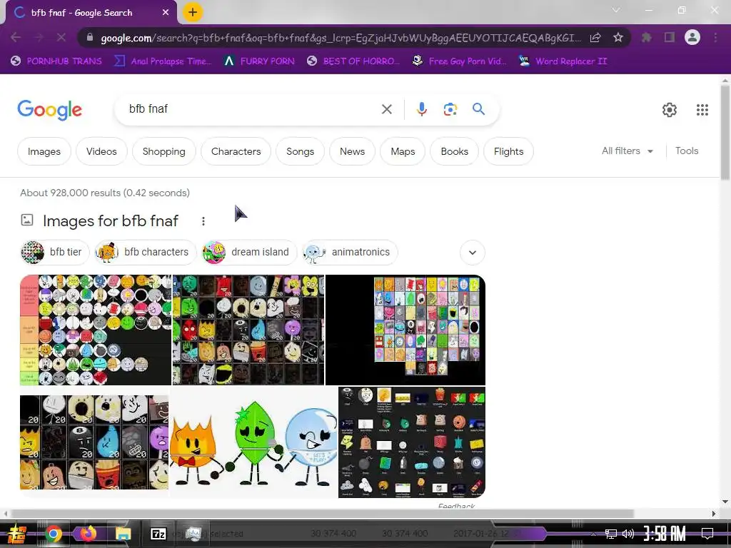Show the clock showing 3:58 AM
The width and height of the screenshot is (731, 548).
pyautogui.click(x=665, y=533)
